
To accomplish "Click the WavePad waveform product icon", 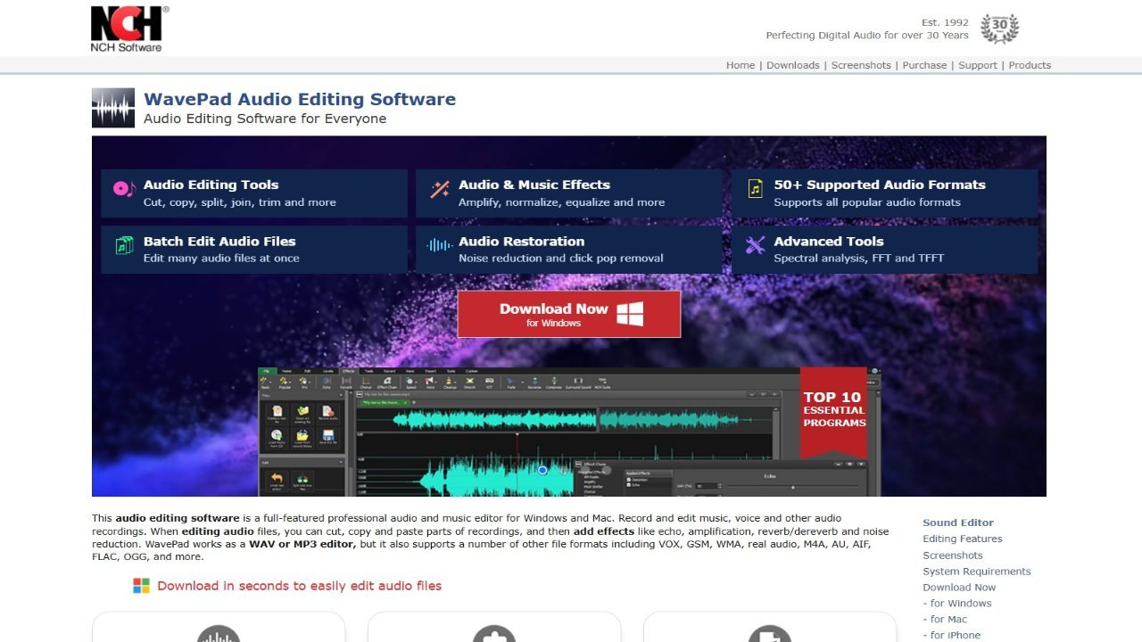I will 113,108.
